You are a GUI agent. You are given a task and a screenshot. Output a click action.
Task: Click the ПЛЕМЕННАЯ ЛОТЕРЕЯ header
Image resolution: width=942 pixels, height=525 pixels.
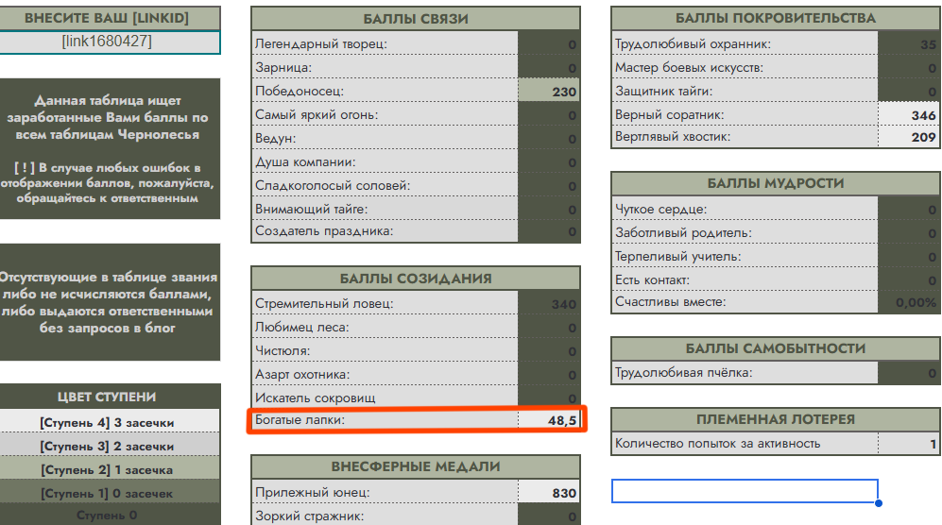(775, 419)
